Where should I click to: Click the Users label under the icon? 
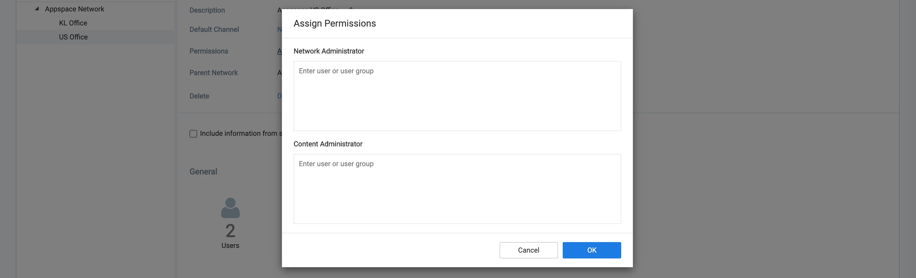pos(230,246)
